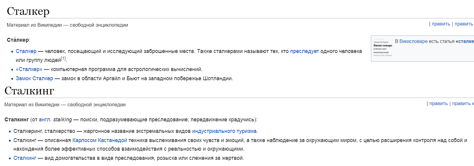The width and height of the screenshot is (474, 166).
Task: Click the italic word stalking
Action: 62,120
